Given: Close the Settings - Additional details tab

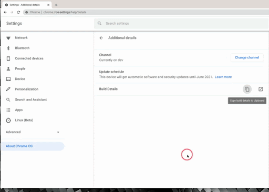Looking at the screenshot, I should [x=48, y=5].
